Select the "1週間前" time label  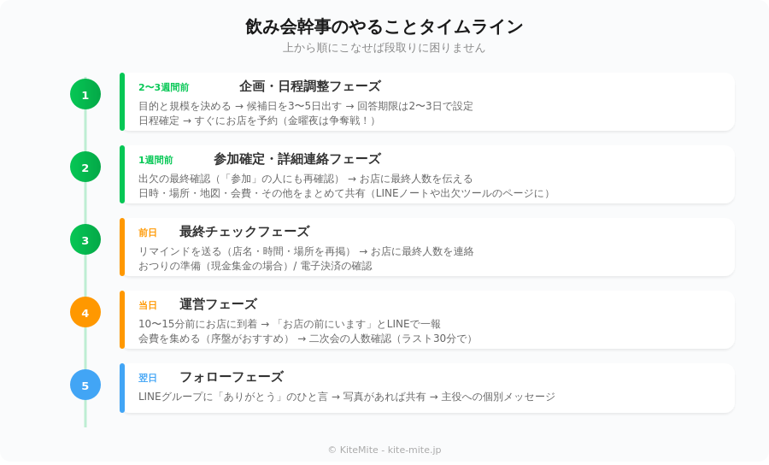pos(156,160)
